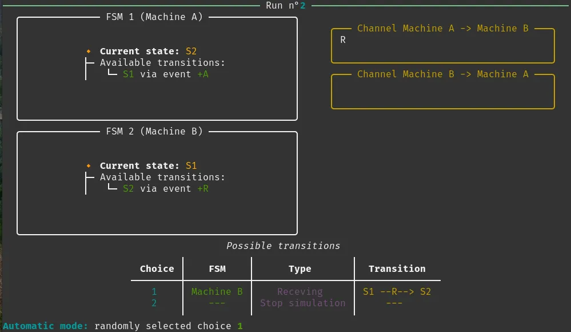Click the orange diamond in FSM 1 panel
This screenshot has height=332, width=571.
click(x=89, y=52)
